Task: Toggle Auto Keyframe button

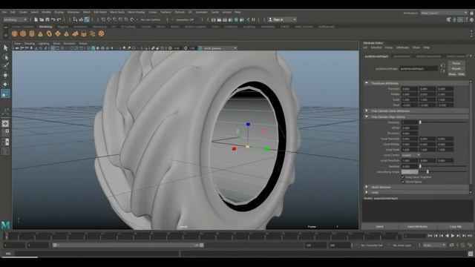Action: tap(463, 245)
